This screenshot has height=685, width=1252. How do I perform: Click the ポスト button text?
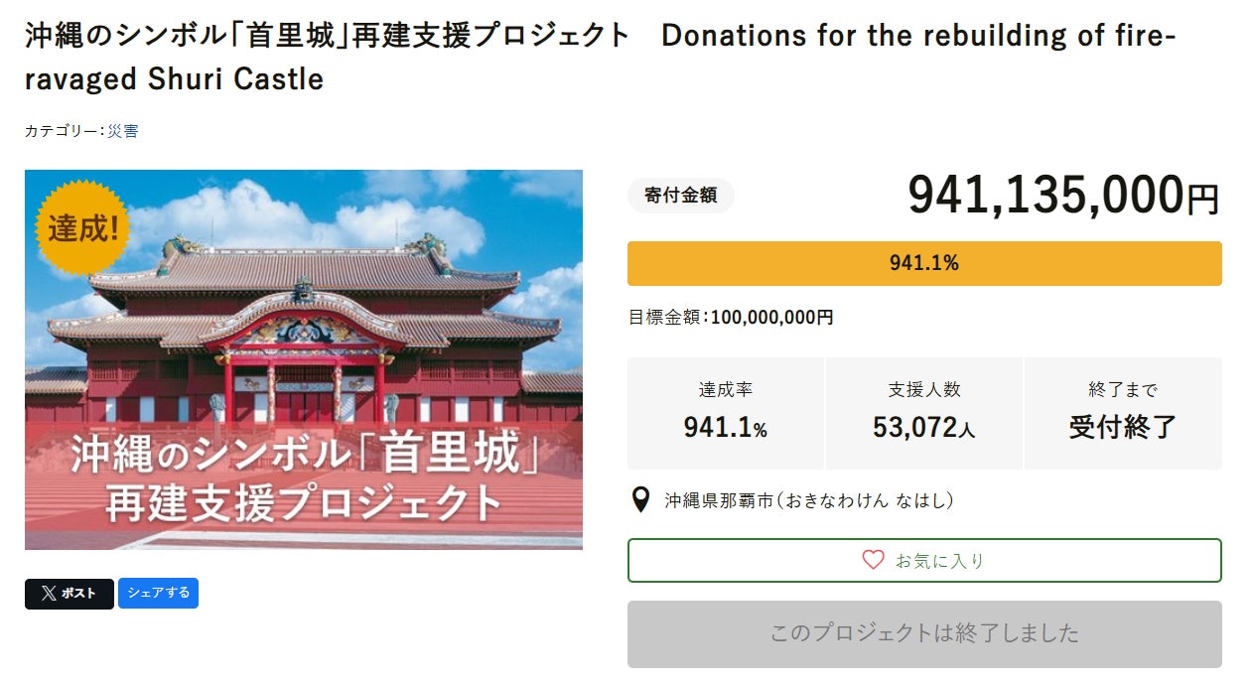pos(79,594)
